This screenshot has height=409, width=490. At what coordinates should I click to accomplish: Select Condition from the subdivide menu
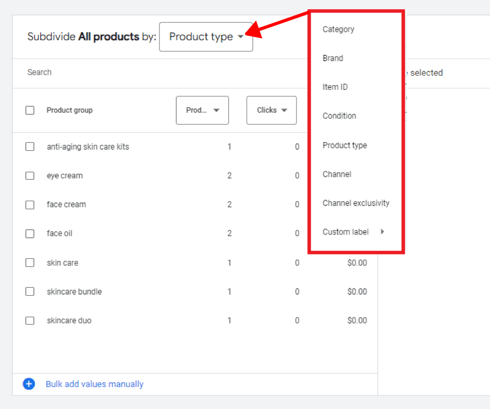339,116
